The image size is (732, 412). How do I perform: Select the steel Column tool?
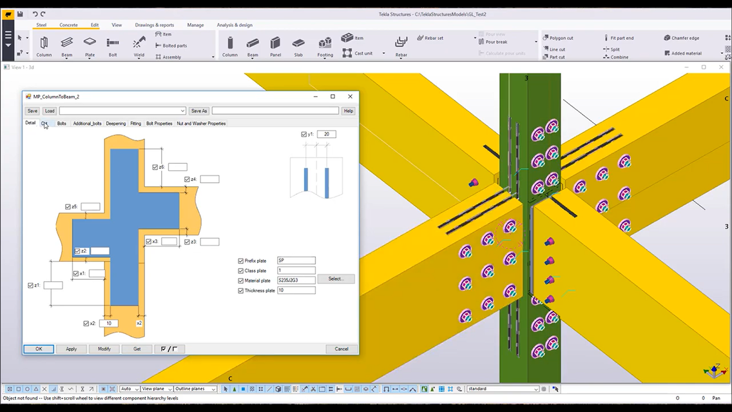[44, 46]
